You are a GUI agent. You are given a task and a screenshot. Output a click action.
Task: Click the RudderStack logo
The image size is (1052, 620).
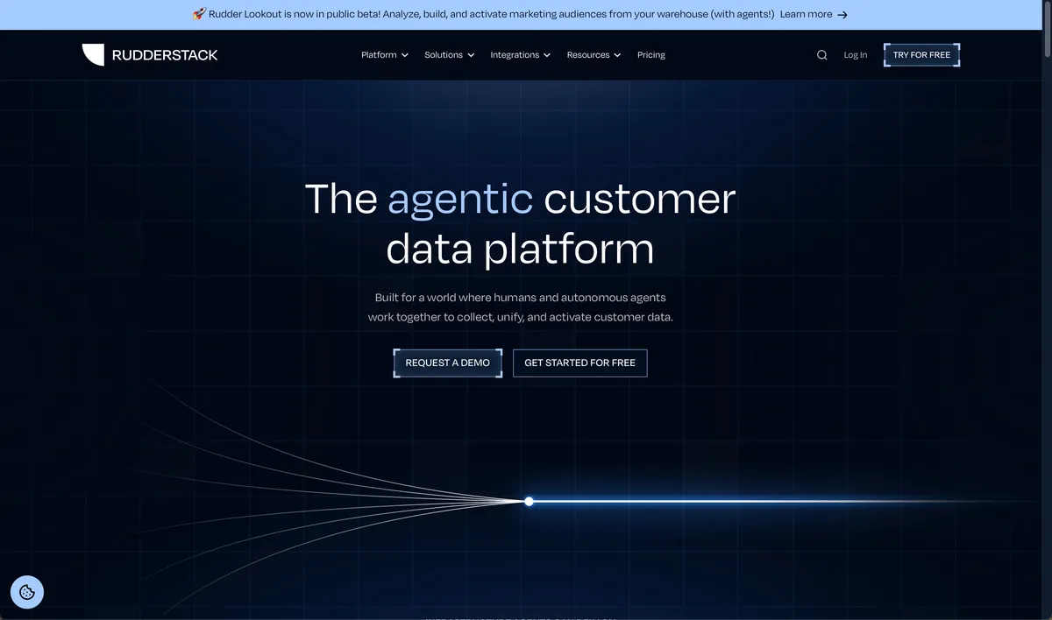pos(150,55)
